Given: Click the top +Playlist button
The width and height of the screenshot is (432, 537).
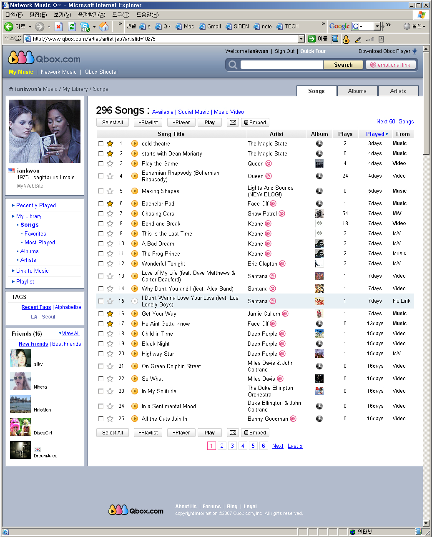Looking at the screenshot, I should [148, 123].
